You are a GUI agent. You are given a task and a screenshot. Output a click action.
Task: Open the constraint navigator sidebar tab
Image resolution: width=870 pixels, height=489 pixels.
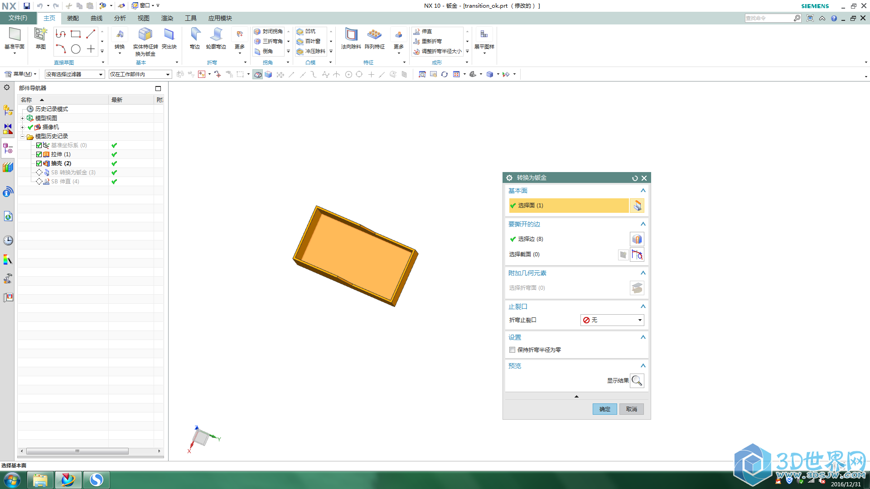[x=8, y=129]
